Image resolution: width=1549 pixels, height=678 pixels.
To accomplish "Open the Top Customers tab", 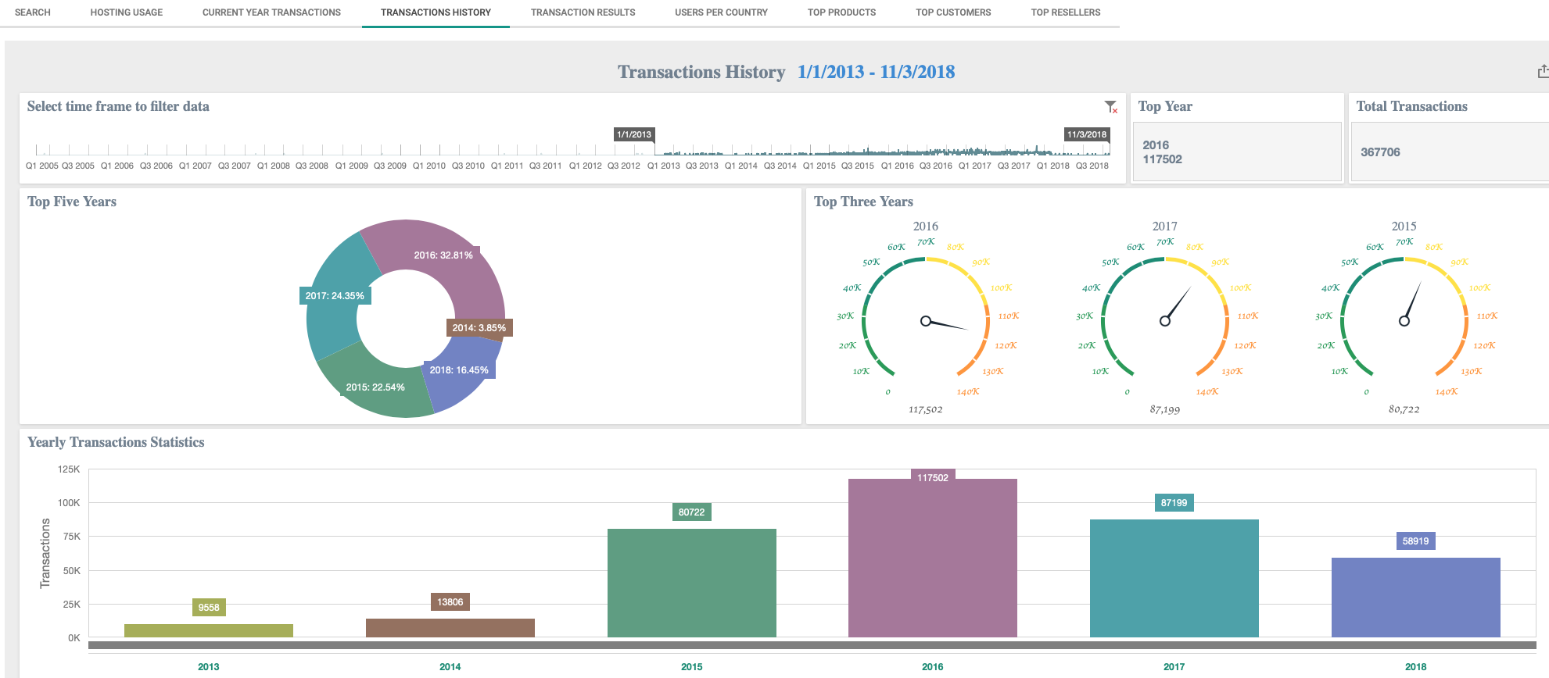I will click(953, 12).
